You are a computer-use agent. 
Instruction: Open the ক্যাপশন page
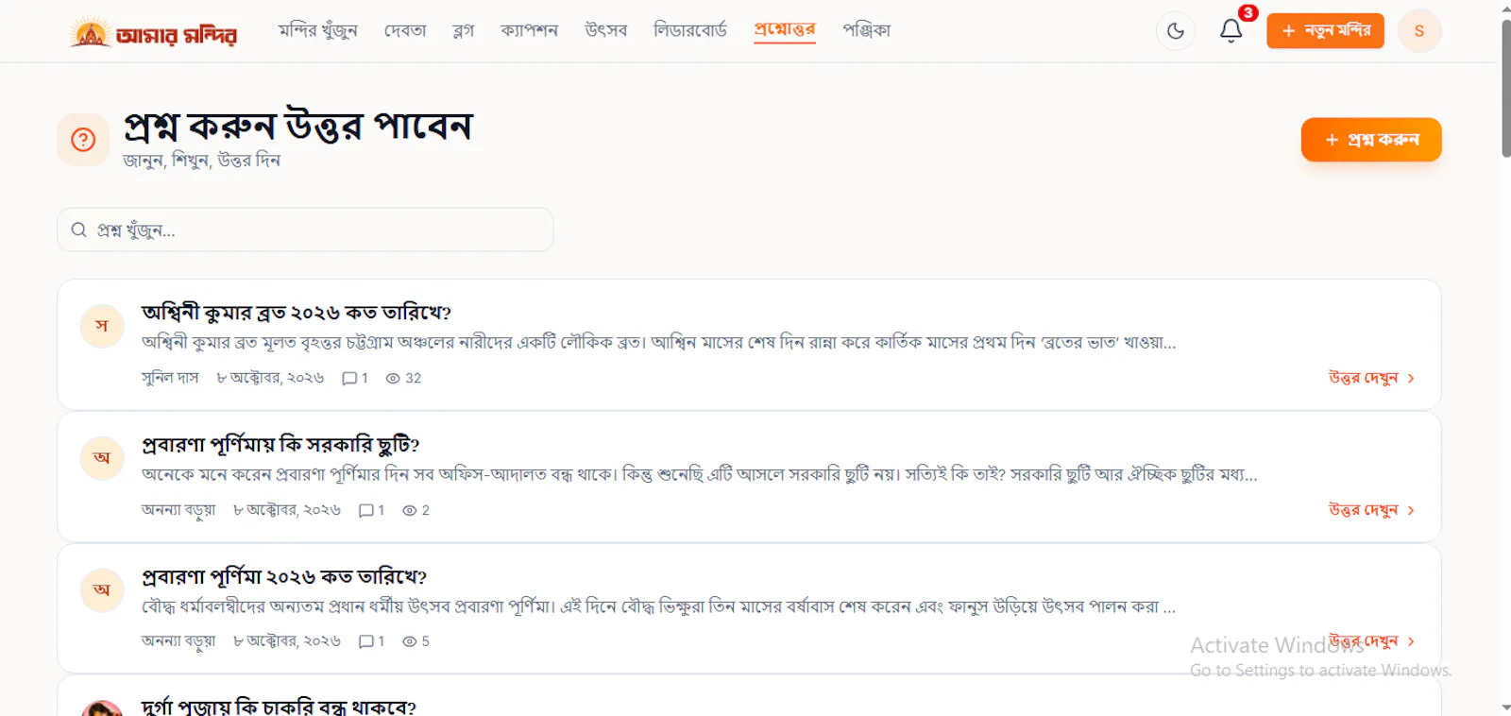(530, 31)
